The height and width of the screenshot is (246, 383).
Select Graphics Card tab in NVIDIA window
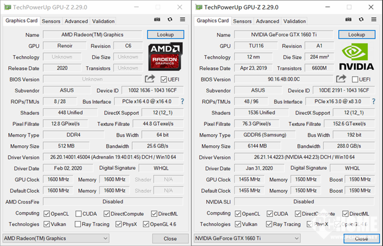(x=213, y=21)
